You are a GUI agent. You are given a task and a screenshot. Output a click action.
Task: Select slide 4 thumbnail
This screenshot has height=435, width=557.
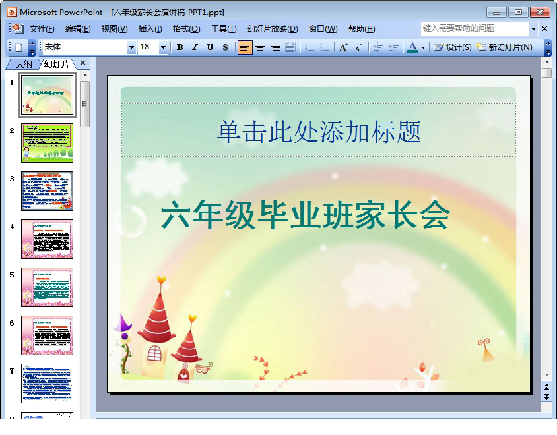pos(47,239)
